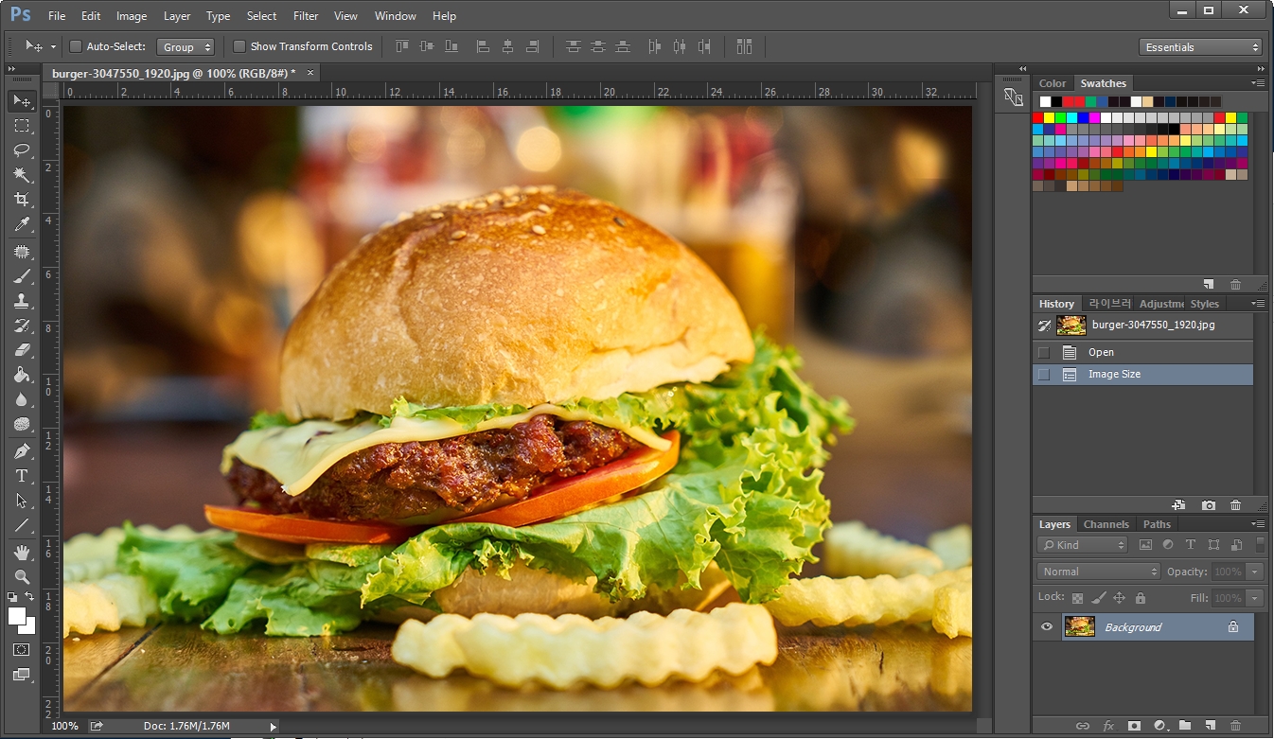The width and height of the screenshot is (1274, 739).
Task: Select the Pen tool
Action: (22, 451)
